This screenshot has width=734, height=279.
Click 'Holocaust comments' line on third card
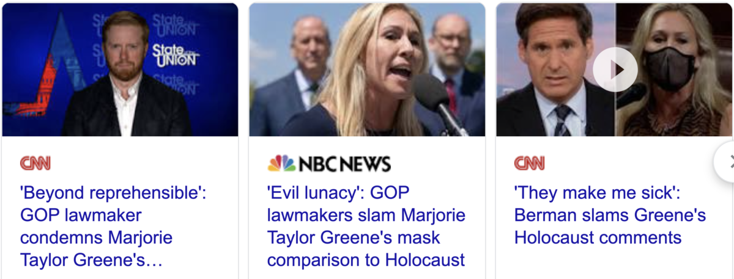tap(598, 237)
